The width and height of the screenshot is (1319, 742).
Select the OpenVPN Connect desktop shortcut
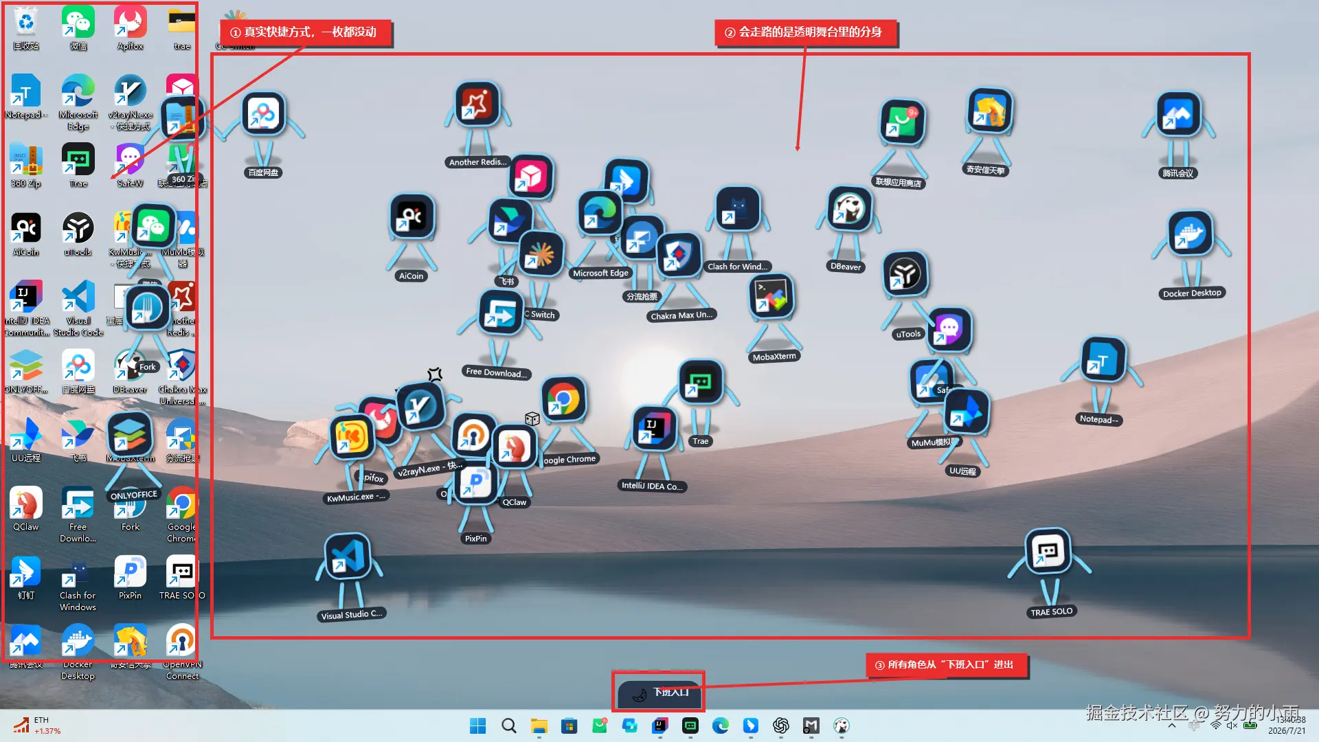(x=182, y=652)
